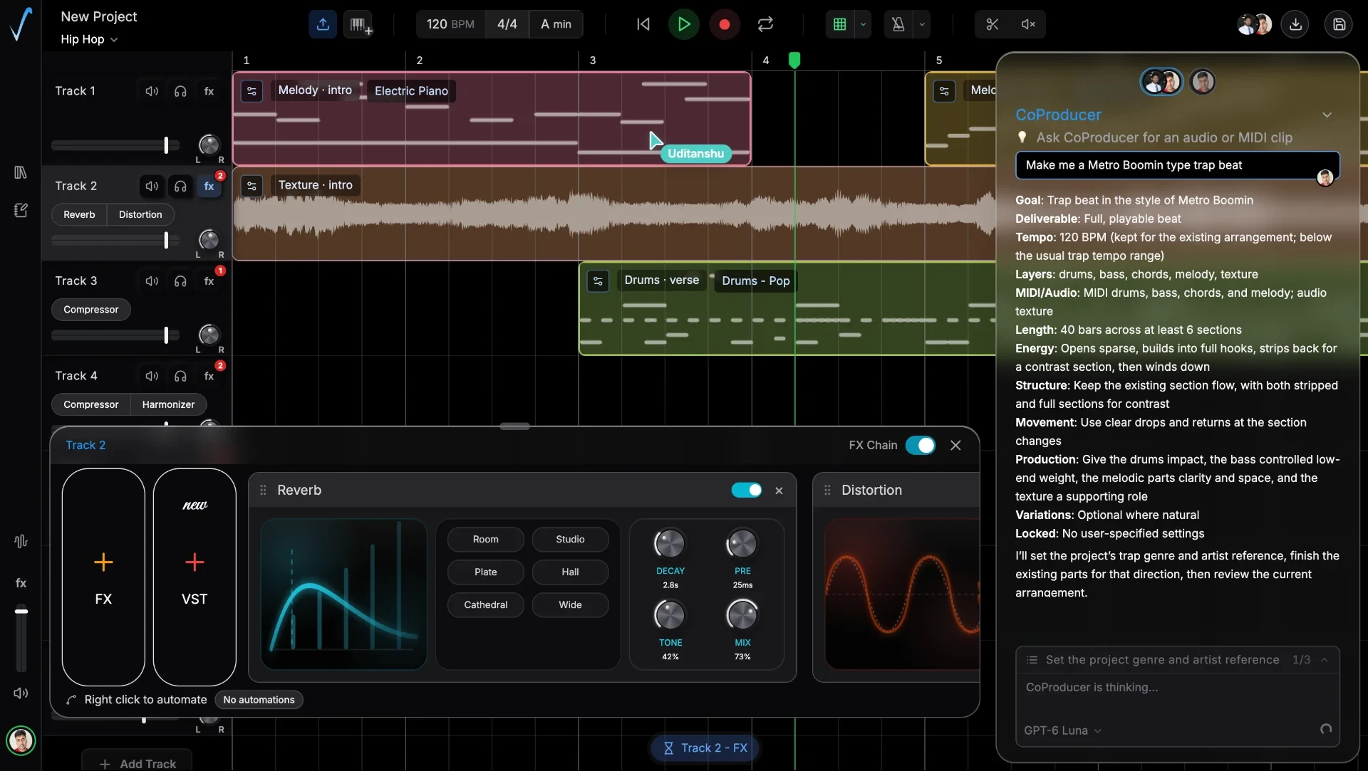Click the mute speaker tool in toolbar
Image resolution: width=1368 pixels, height=771 pixels.
(1027, 24)
